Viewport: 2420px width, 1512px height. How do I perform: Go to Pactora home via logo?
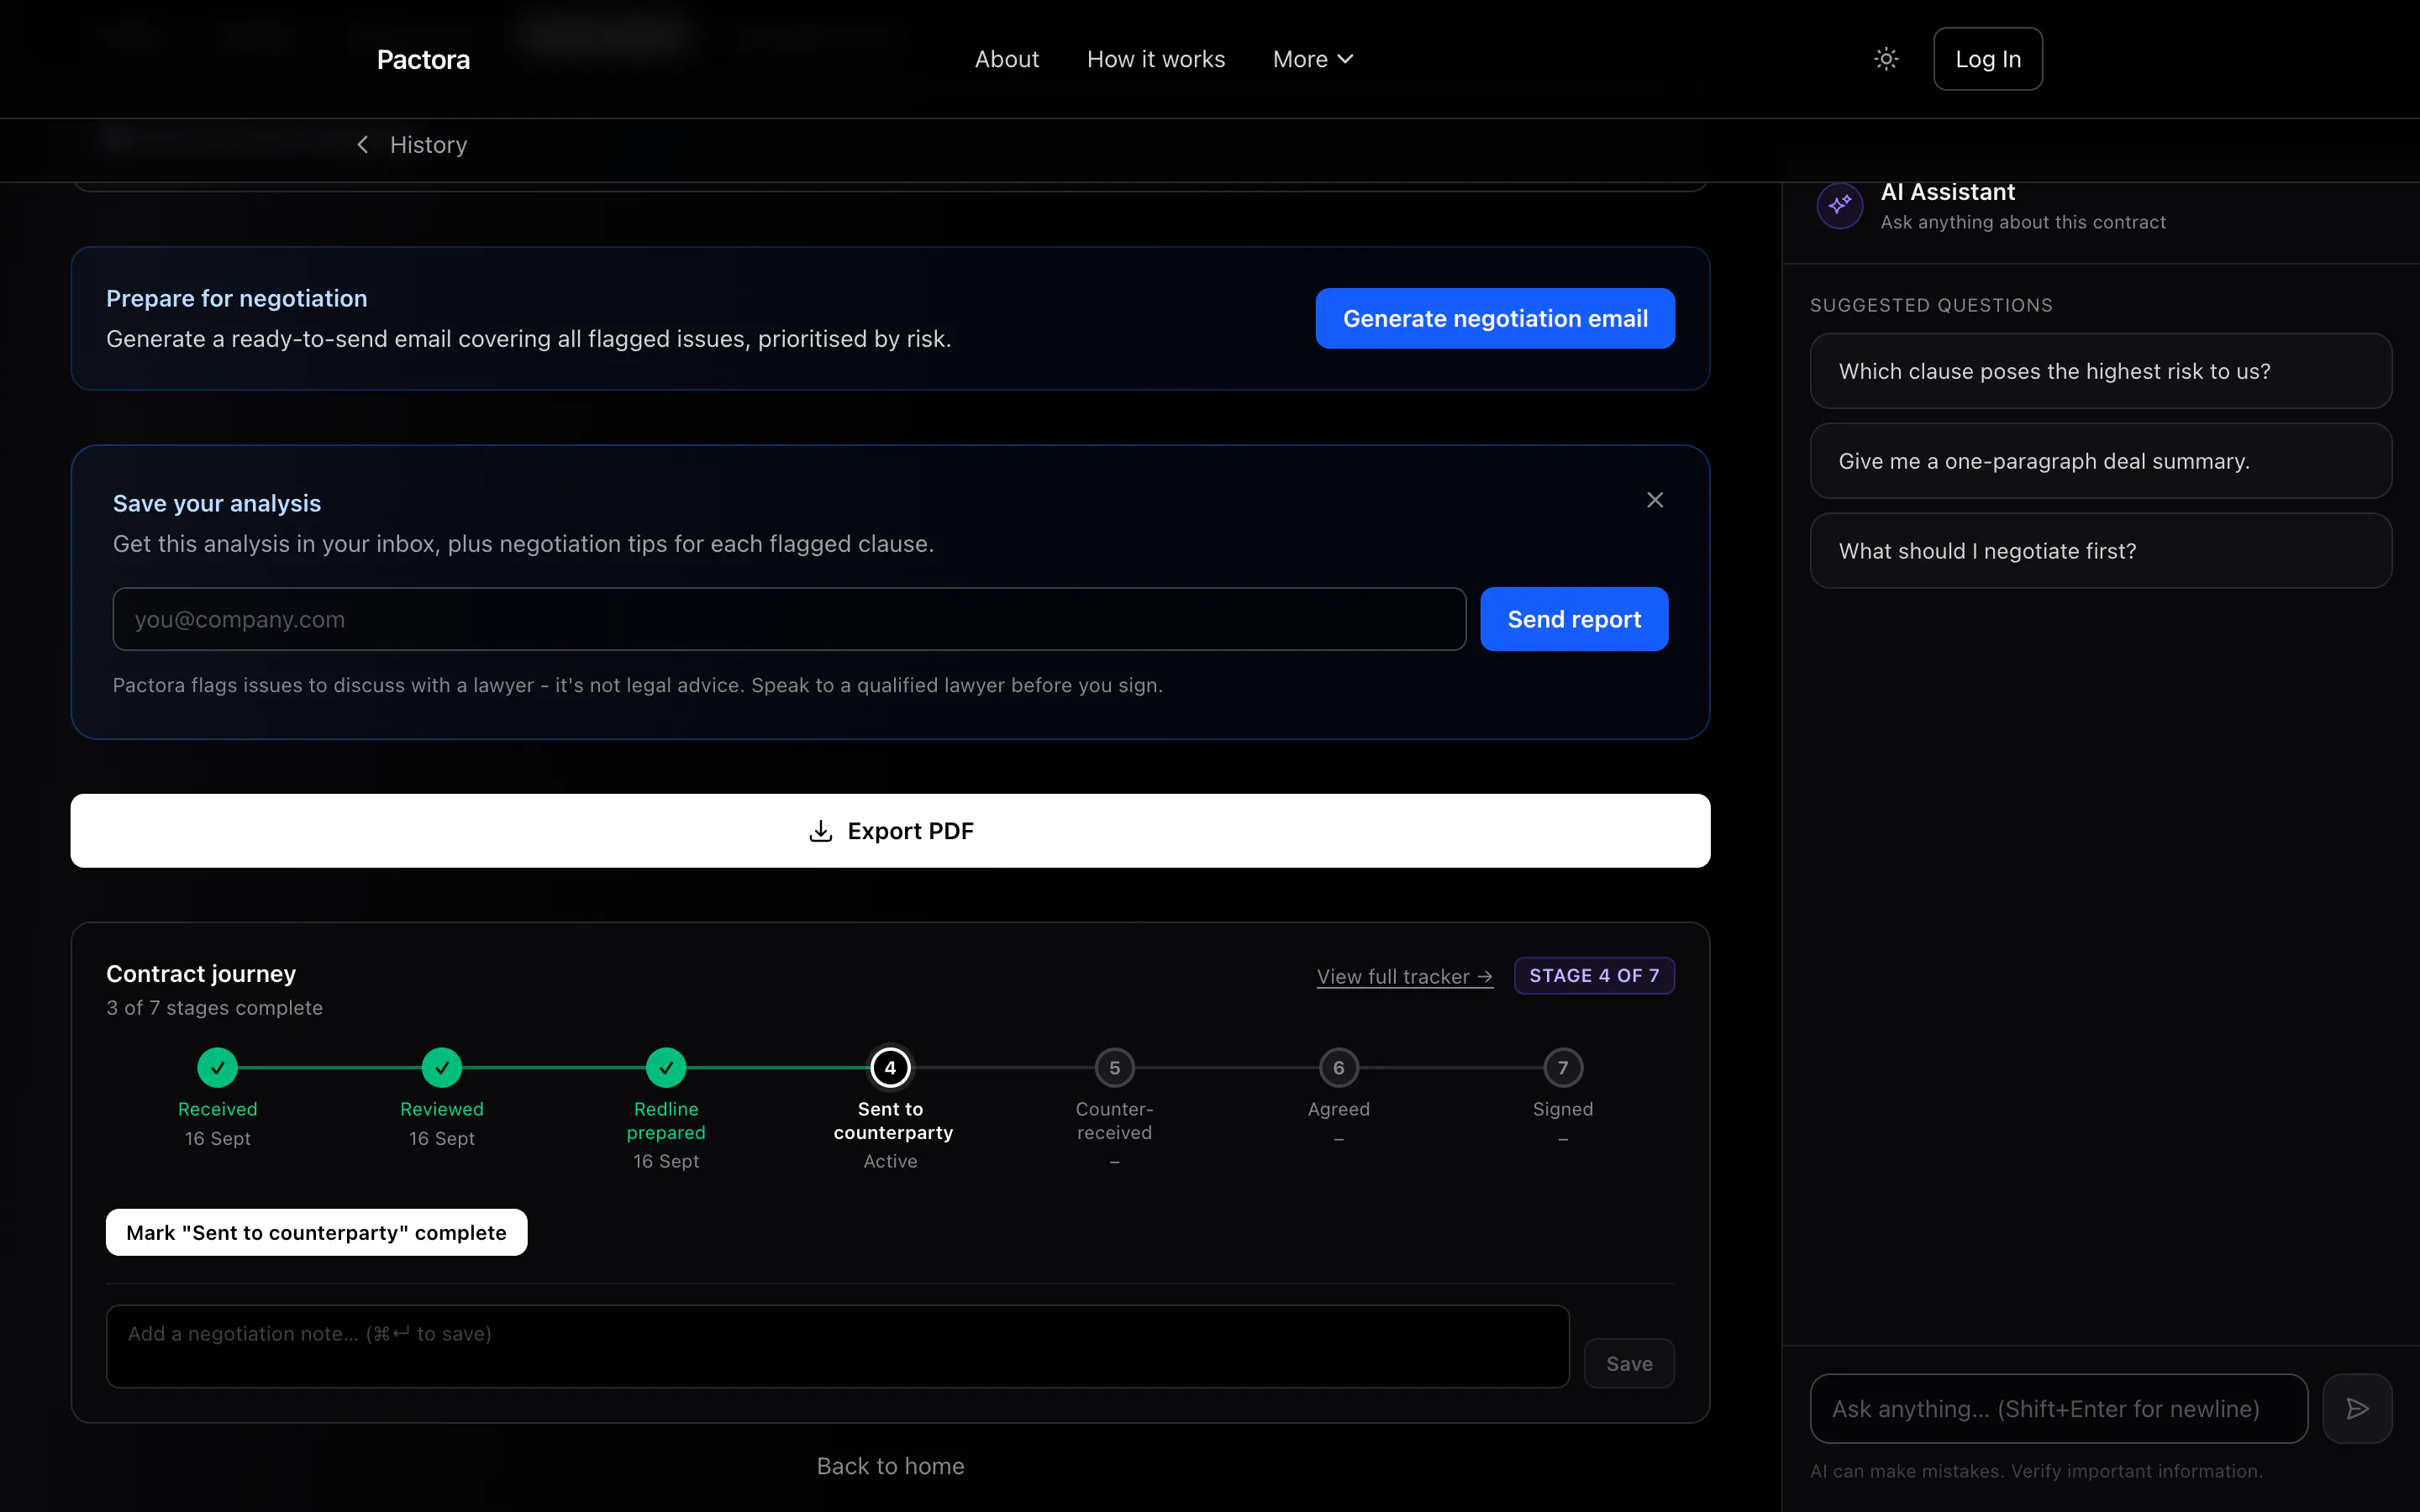(x=423, y=59)
